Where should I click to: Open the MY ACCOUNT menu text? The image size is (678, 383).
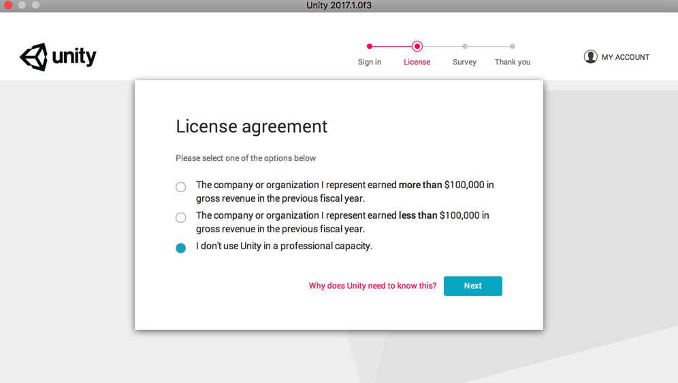coord(626,58)
